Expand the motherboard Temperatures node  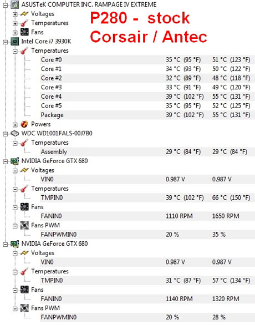(x=15, y=23)
